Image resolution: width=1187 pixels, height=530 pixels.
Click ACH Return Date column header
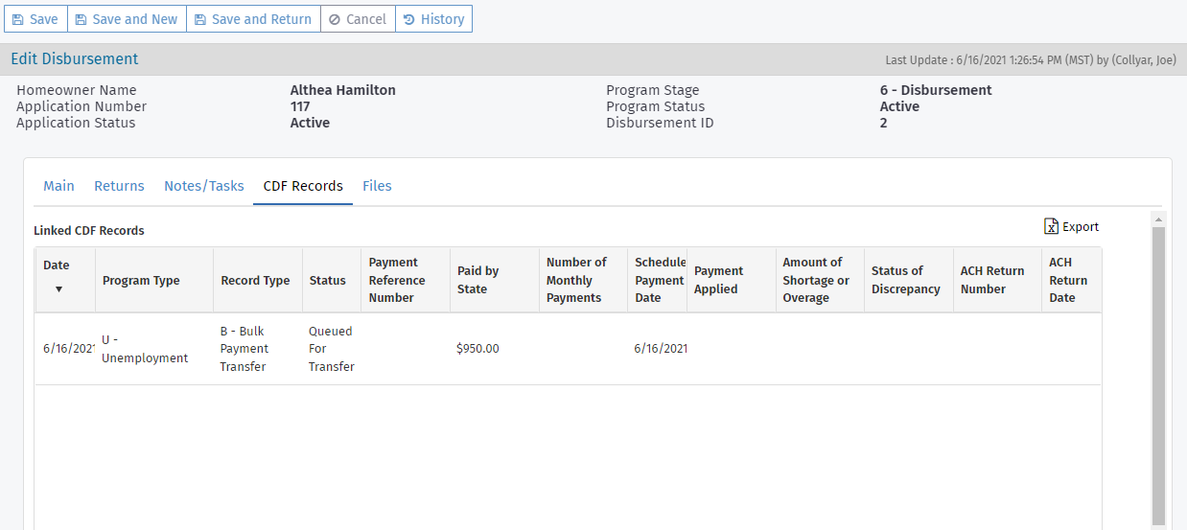click(1071, 280)
